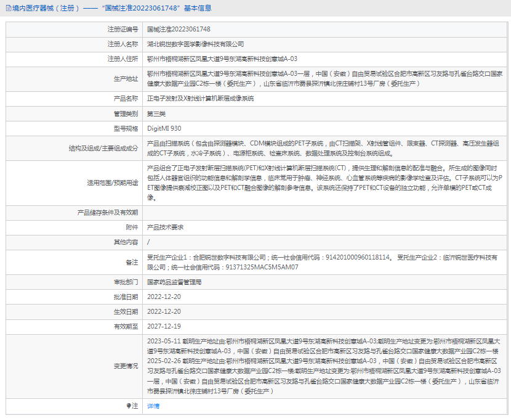This screenshot has height=418, width=511.
Task: Click expiry date 2027-12-19
Action: pyautogui.click(x=164, y=326)
